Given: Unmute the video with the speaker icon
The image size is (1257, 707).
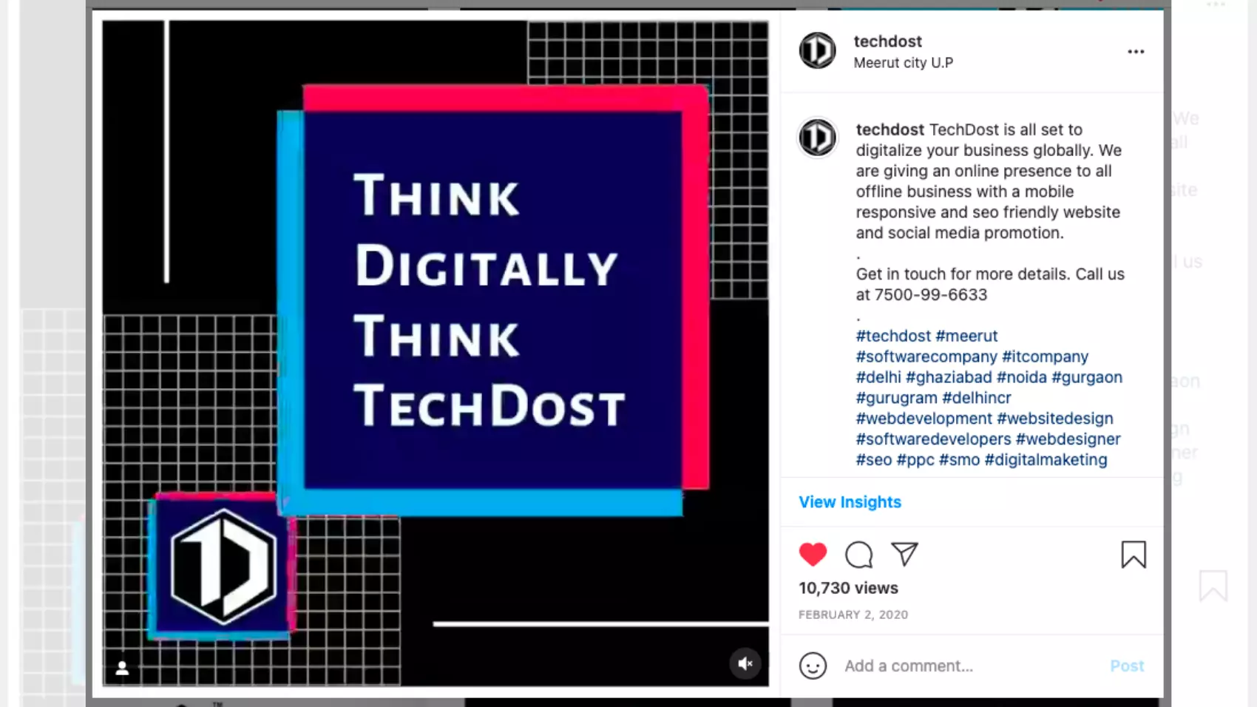Looking at the screenshot, I should click(745, 663).
